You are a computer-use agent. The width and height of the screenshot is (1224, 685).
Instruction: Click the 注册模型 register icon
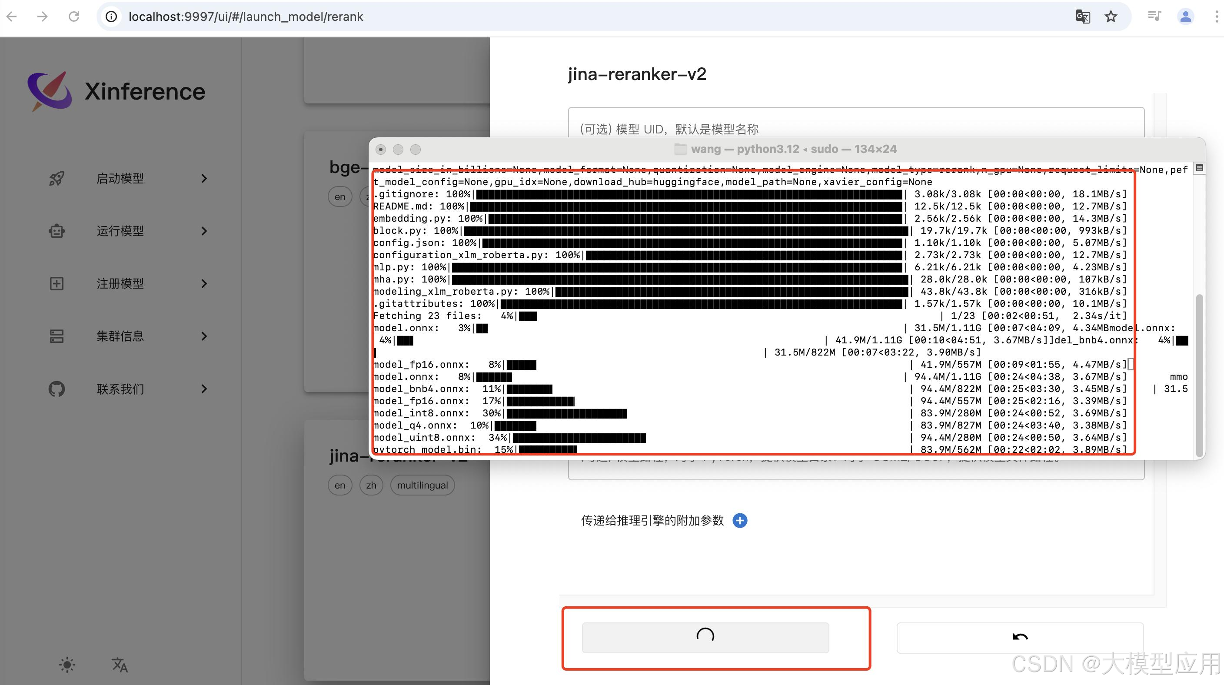57,283
